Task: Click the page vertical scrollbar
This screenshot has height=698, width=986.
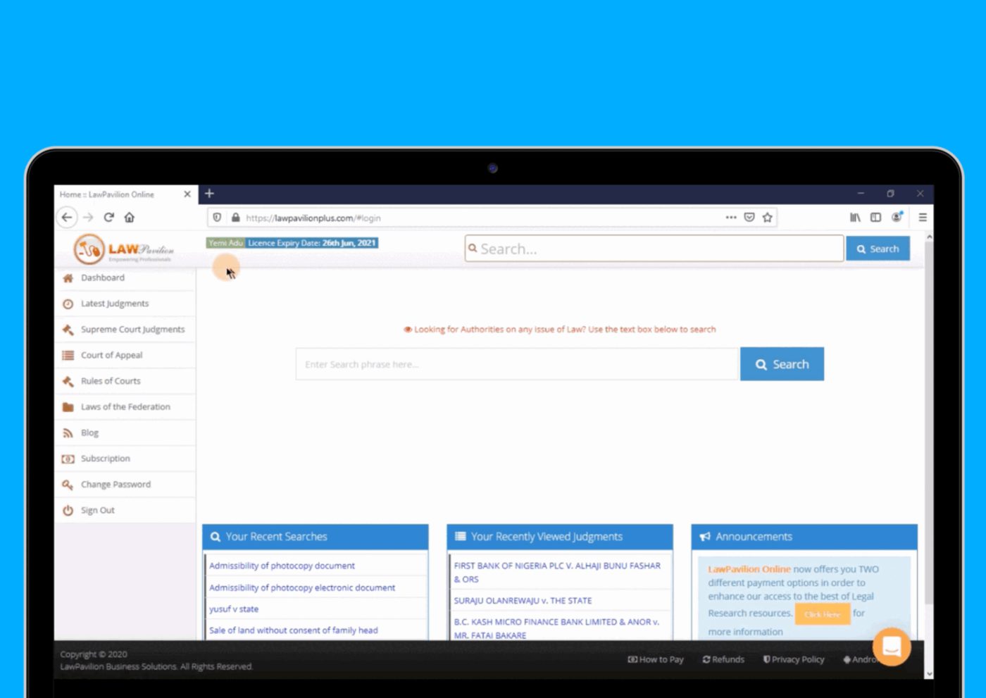Action: coord(929,423)
